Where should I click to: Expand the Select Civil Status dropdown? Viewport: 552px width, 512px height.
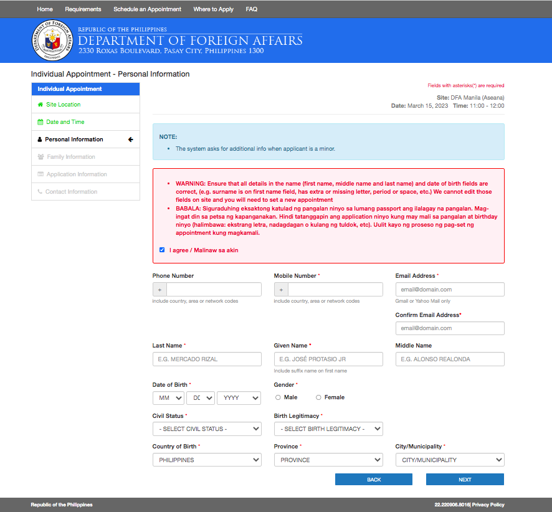coord(207,429)
